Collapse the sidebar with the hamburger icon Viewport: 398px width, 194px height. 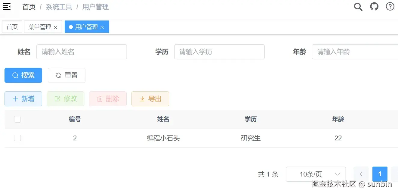[7, 7]
